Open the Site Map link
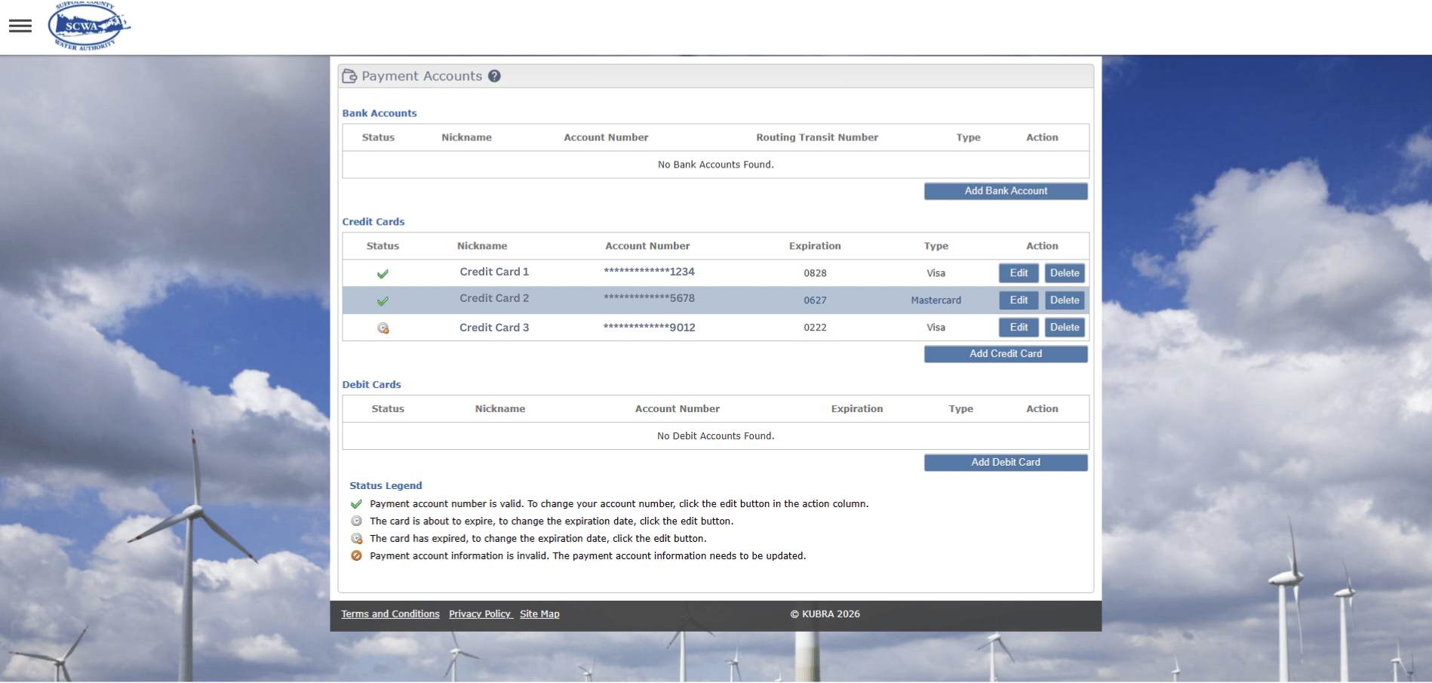Screen dimensions: 1432x683 [x=539, y=614]
